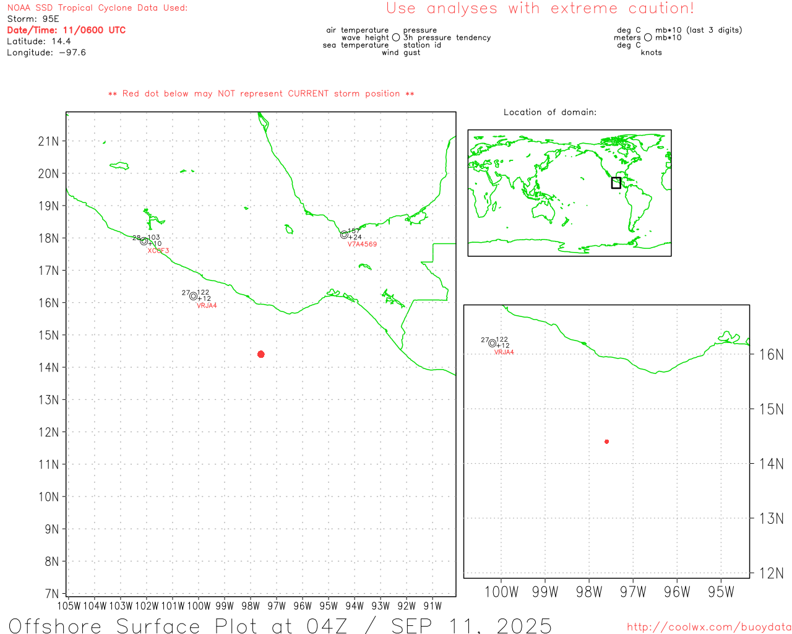Select the station circle marker at 28/103 reading
The height and width of the screenshot is (634, 792).
(144, 241)
